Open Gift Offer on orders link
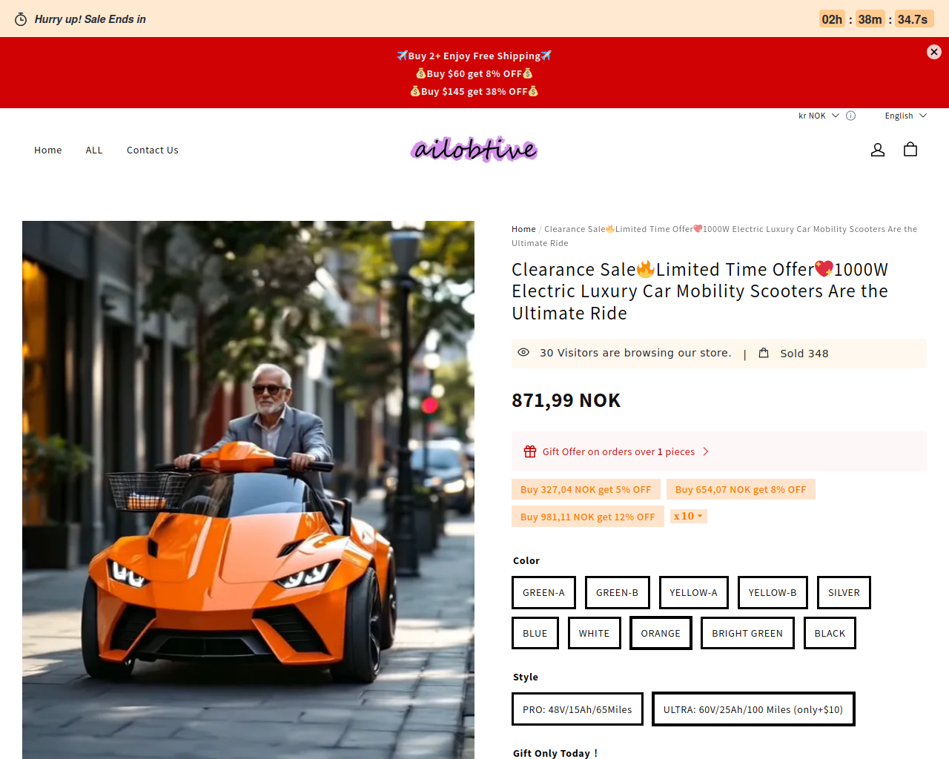 pos(618,451)
